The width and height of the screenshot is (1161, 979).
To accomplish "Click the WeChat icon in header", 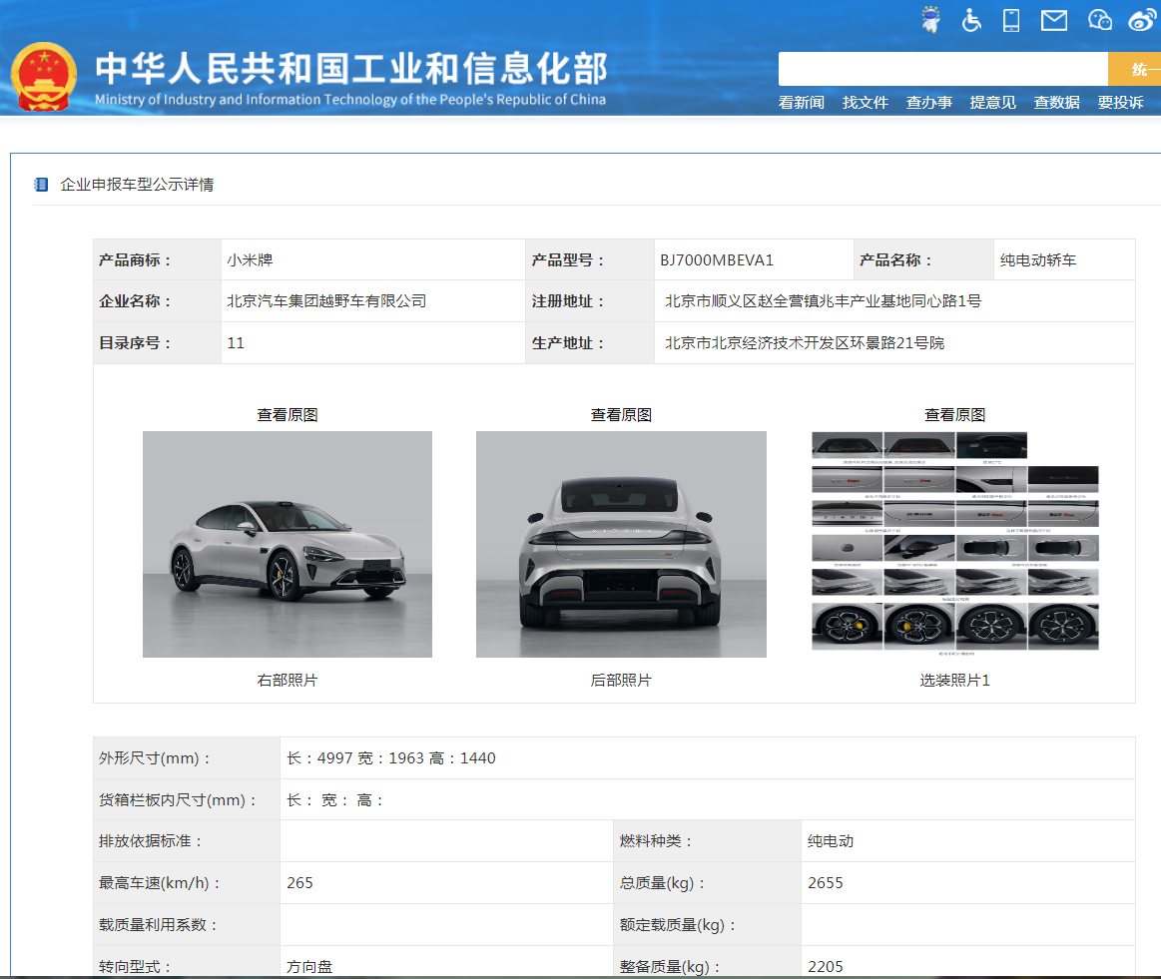I will click(x=1099, y=20).
